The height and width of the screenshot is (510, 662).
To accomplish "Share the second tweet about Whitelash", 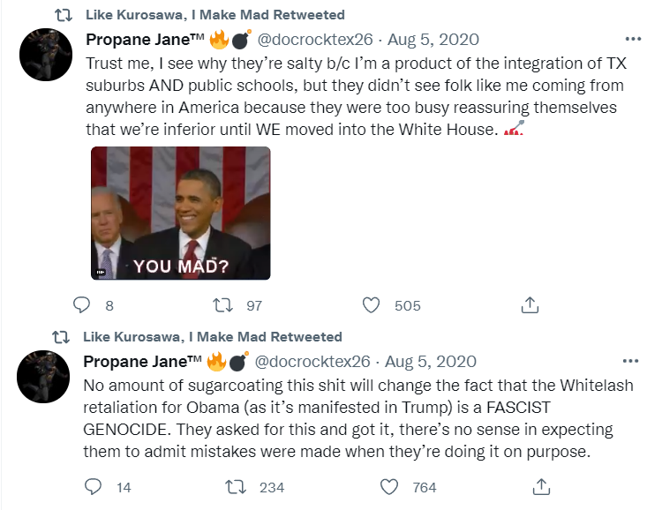I will pyautogui.click(x=544, y=487).
